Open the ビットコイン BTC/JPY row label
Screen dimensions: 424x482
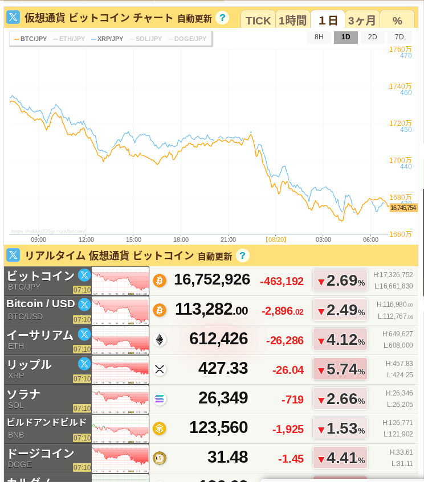pos(40,276)
